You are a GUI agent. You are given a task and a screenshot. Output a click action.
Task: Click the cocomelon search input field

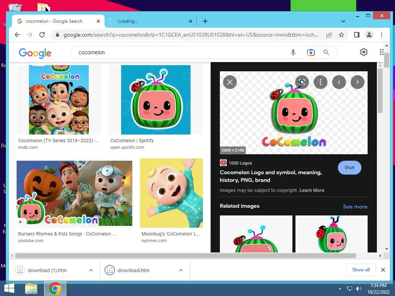181,52
